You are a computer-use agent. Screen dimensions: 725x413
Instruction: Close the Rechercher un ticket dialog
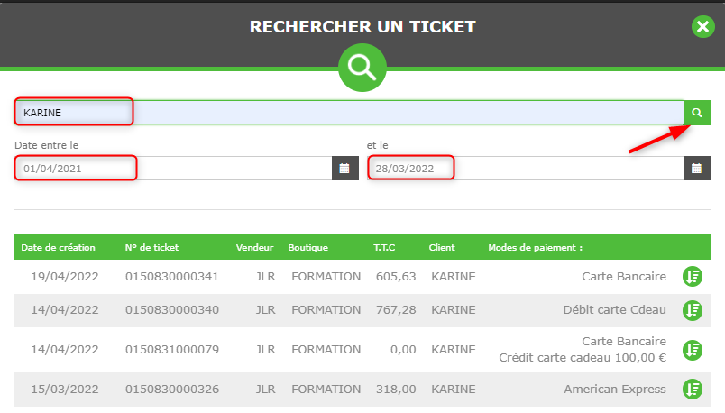tap(702, 27)
